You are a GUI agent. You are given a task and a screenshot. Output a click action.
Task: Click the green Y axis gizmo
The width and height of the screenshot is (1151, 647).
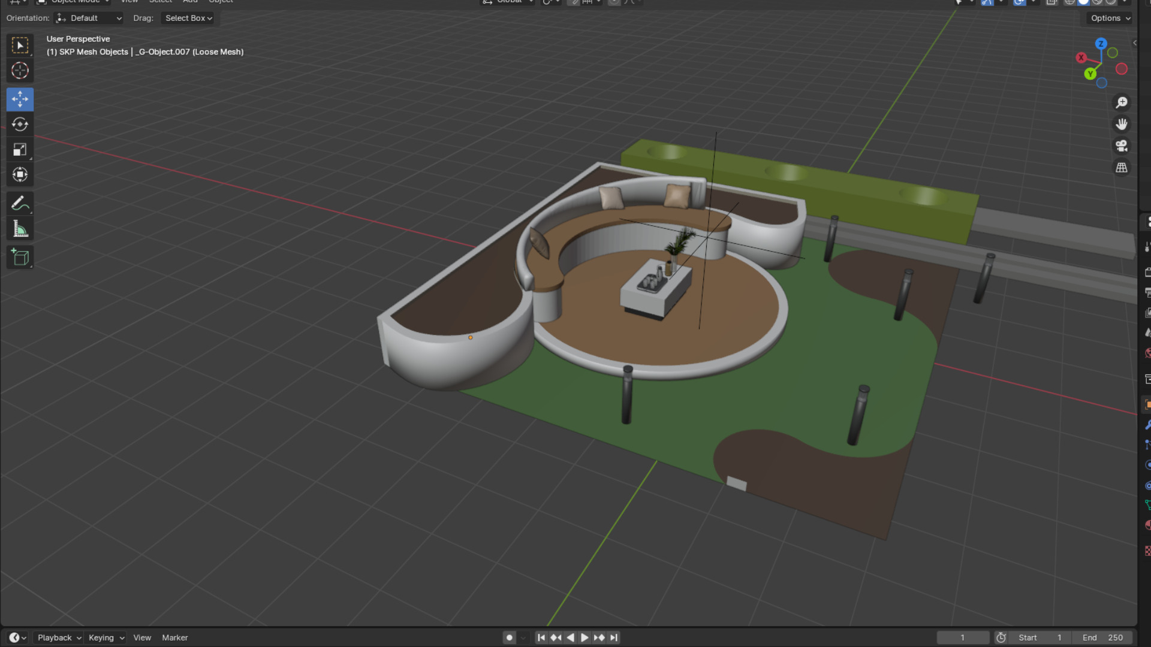pos(1090,74)
